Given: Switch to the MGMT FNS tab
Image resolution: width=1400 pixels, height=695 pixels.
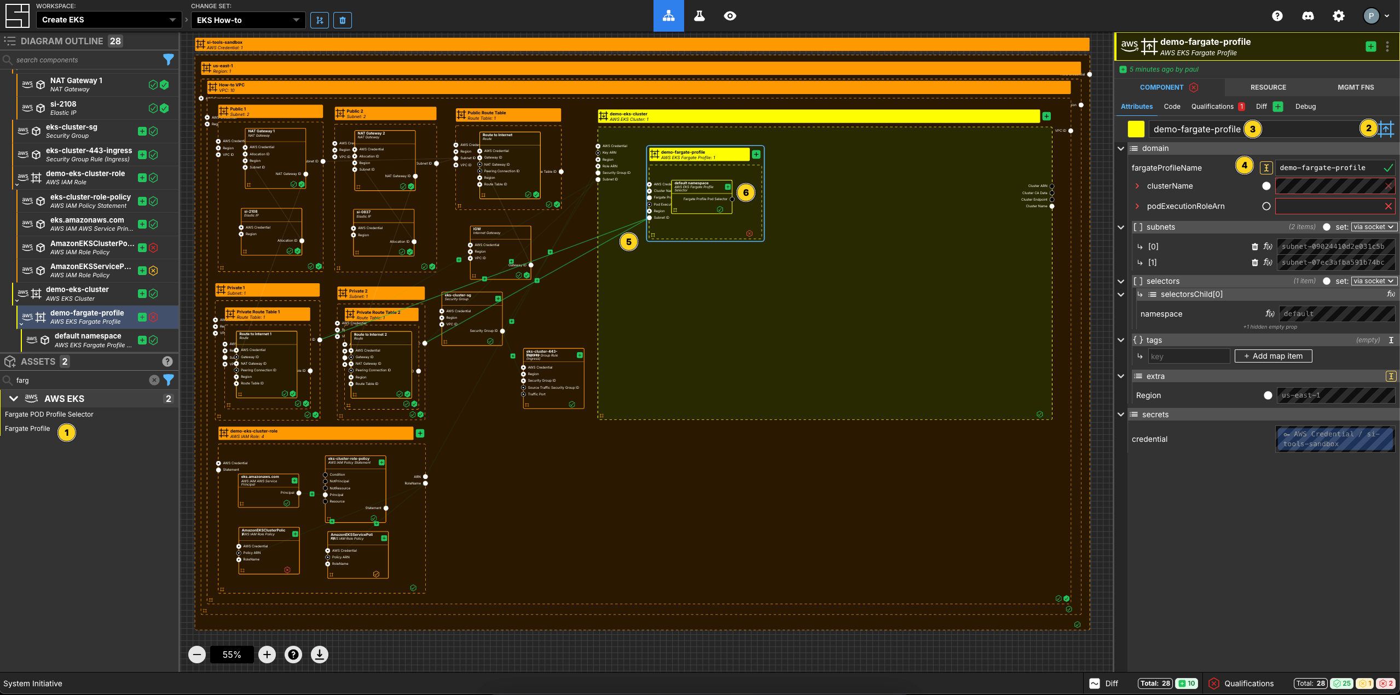Looking at the screenshot, I should (1356, 87).
